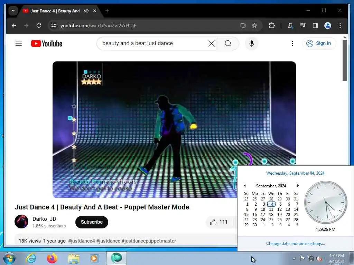Mute the tab using the speaker icon

(x=86, y=11)
